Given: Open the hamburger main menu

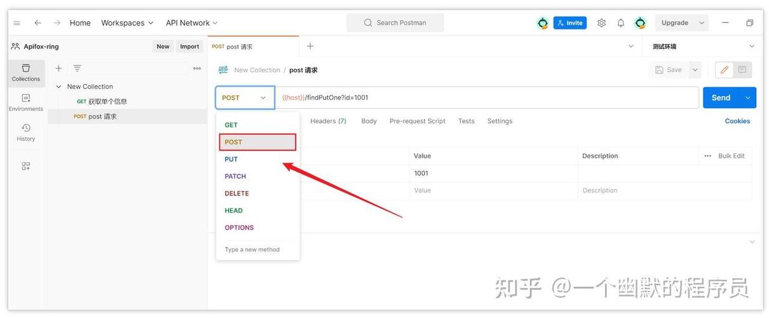Looking at the screenshot, I should click(x=17, y=23).
